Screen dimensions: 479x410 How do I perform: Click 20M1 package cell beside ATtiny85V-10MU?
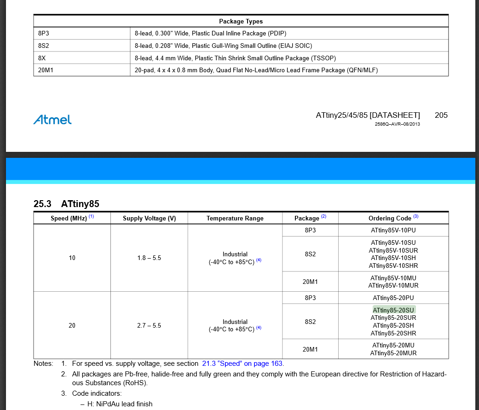click(x=311, y=282)
